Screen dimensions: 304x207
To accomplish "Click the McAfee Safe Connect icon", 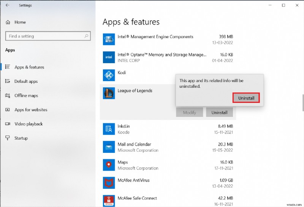I will (109, 201).
